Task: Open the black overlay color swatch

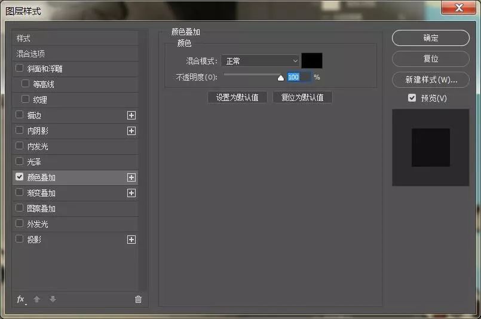Action: point(312,61)
